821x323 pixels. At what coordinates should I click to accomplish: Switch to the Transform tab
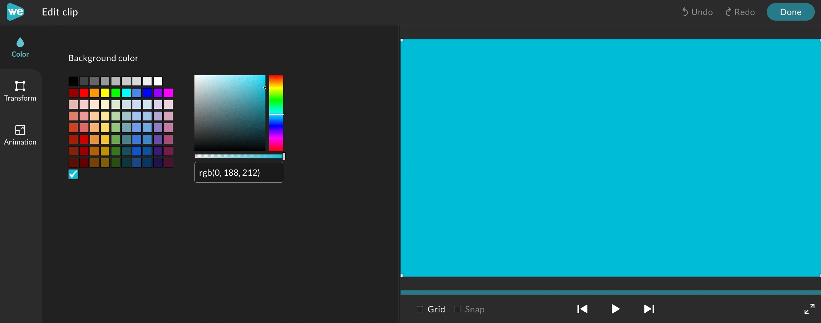pos(20,91)
